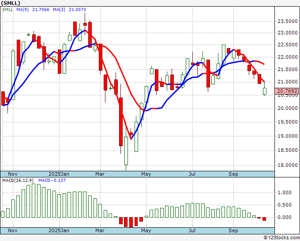Select the MA(9) value 21.7066
Image resolution: width=300 pixels, height=241 pixels.
click(41, 10)
